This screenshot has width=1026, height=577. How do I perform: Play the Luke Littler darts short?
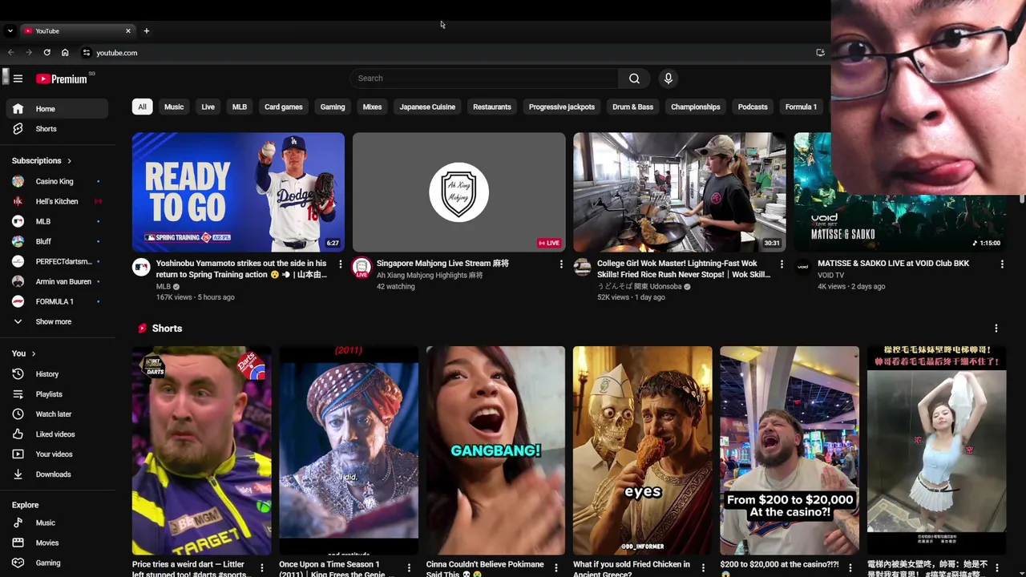click(201, 450)
